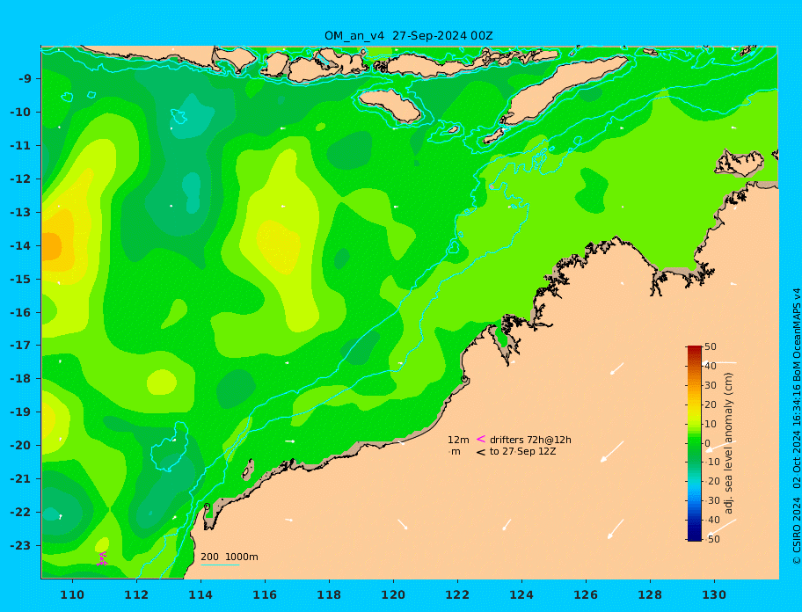Click latitude axis label -11
802x612 pixels.
pyautogui.click(x=20, y=146)
